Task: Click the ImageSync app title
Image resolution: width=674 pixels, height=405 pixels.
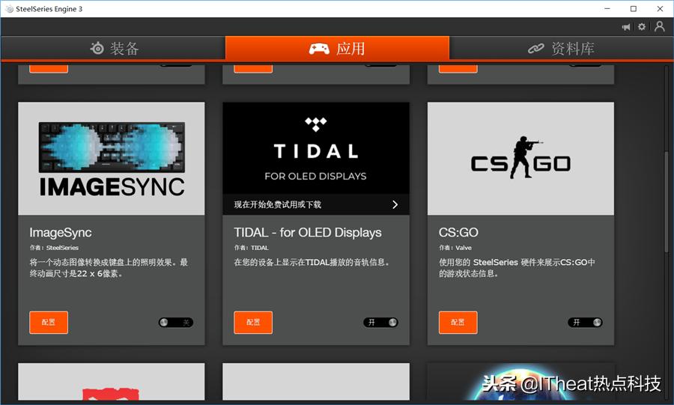Action: tap(61, 232)
